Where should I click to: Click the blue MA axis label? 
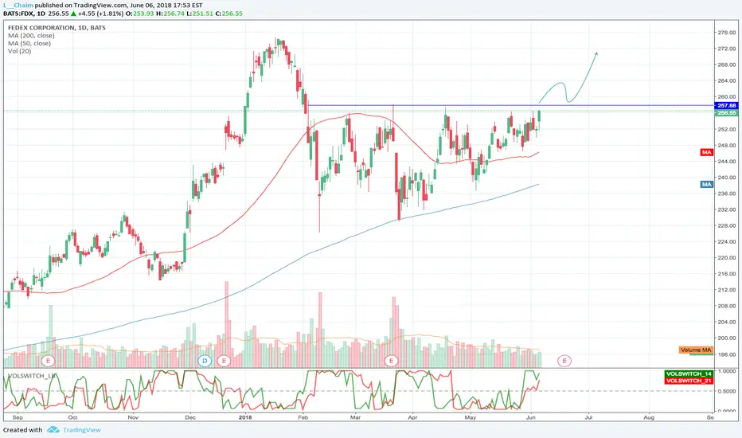(706, 184)
